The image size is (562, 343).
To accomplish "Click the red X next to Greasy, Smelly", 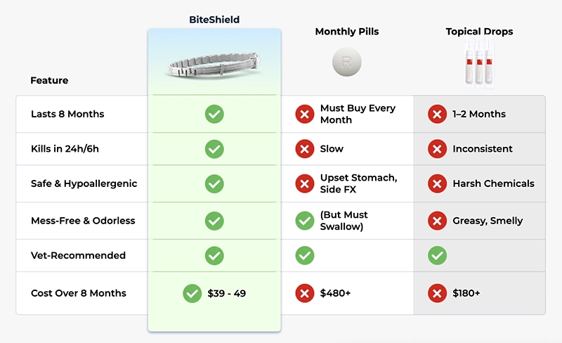I will [437, 221].
